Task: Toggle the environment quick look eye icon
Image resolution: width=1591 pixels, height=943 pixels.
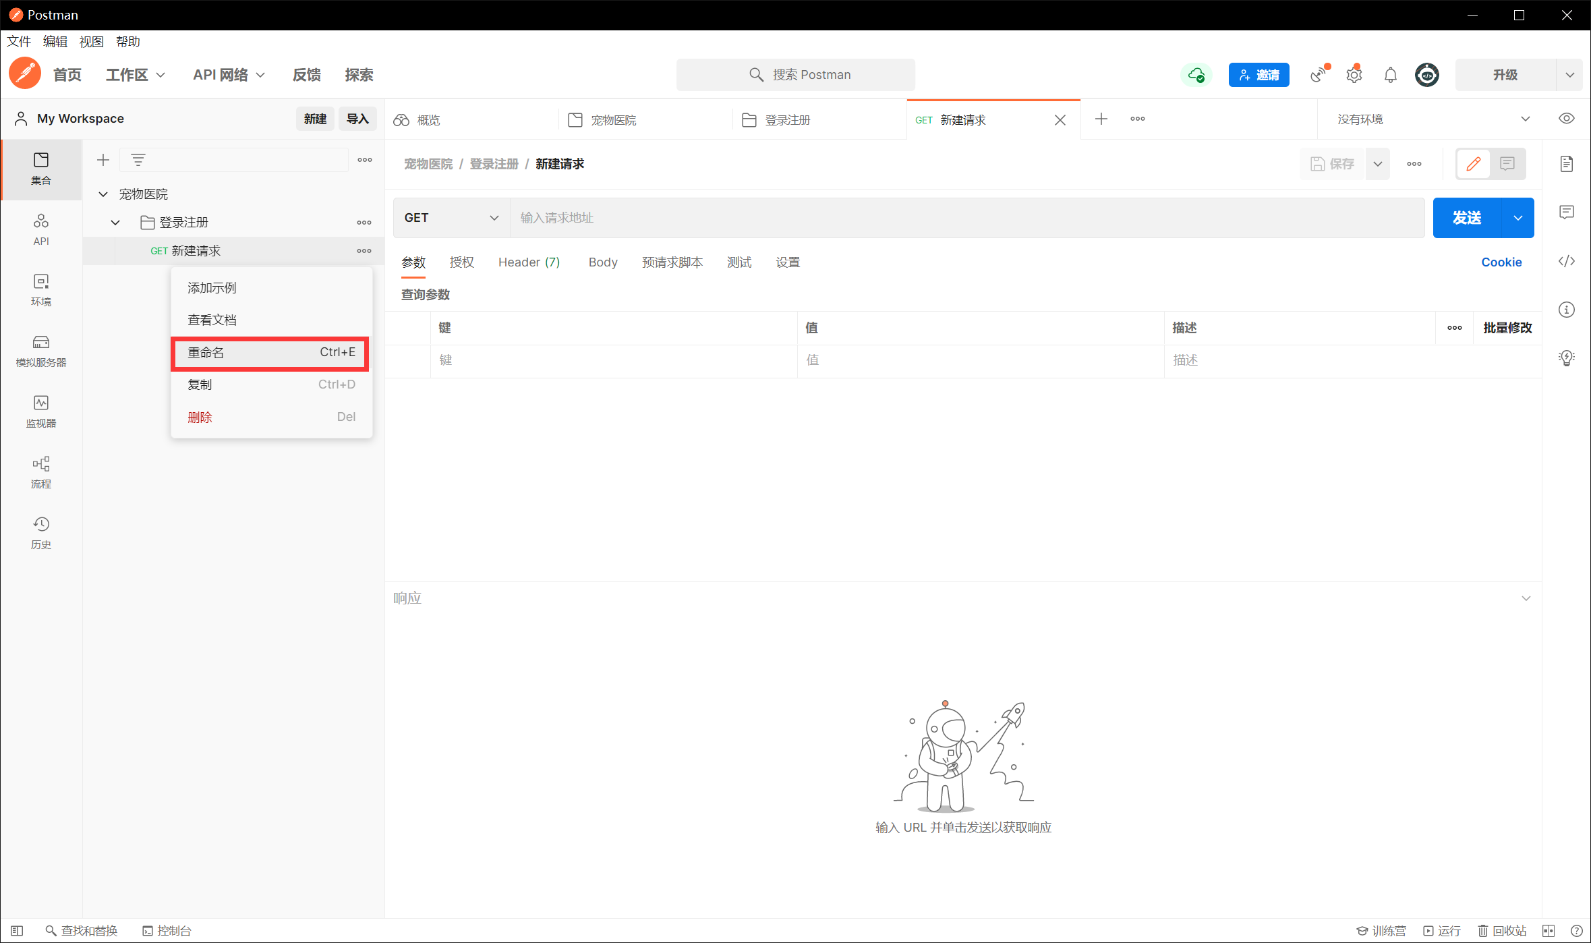Action: (x=1566, y=119)
